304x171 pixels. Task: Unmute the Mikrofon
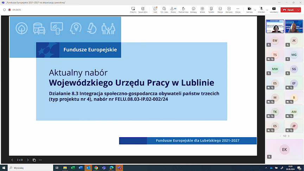pos(261,10)
